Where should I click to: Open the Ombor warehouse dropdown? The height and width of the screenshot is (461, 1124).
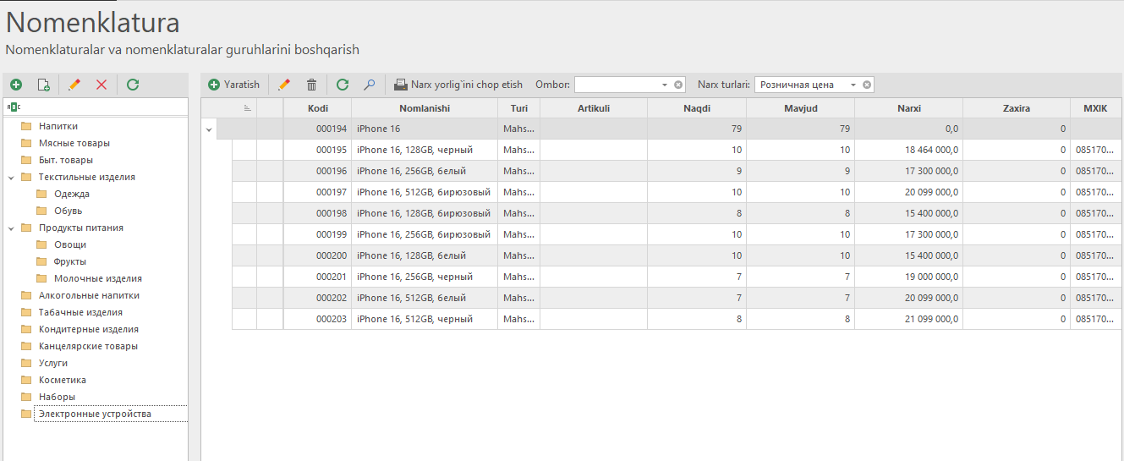[x=665, y=85]
